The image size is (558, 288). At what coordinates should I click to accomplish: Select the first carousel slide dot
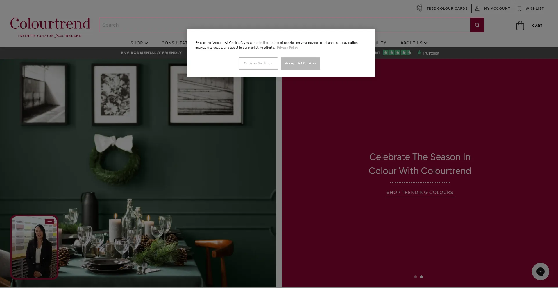pyautogui.click(x=415, y=277)
